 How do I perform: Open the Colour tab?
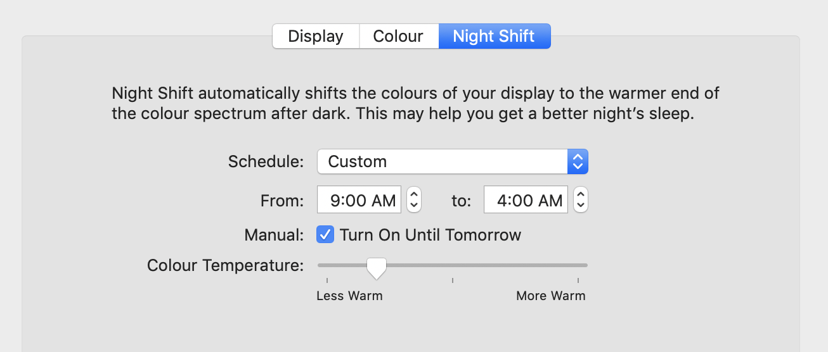click(x=398, y=36)
